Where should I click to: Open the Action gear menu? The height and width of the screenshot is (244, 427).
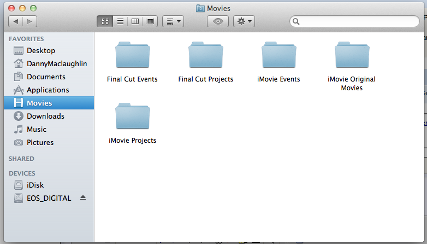pos(244,21)
